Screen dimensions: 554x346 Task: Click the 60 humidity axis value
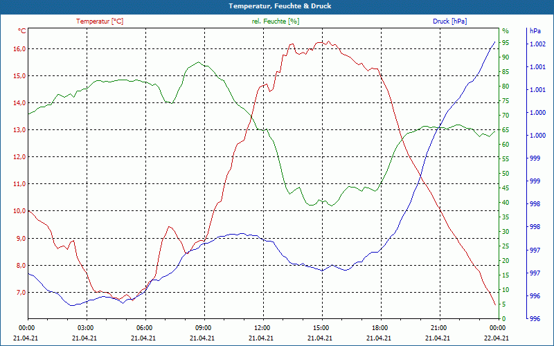click(506, 145)
